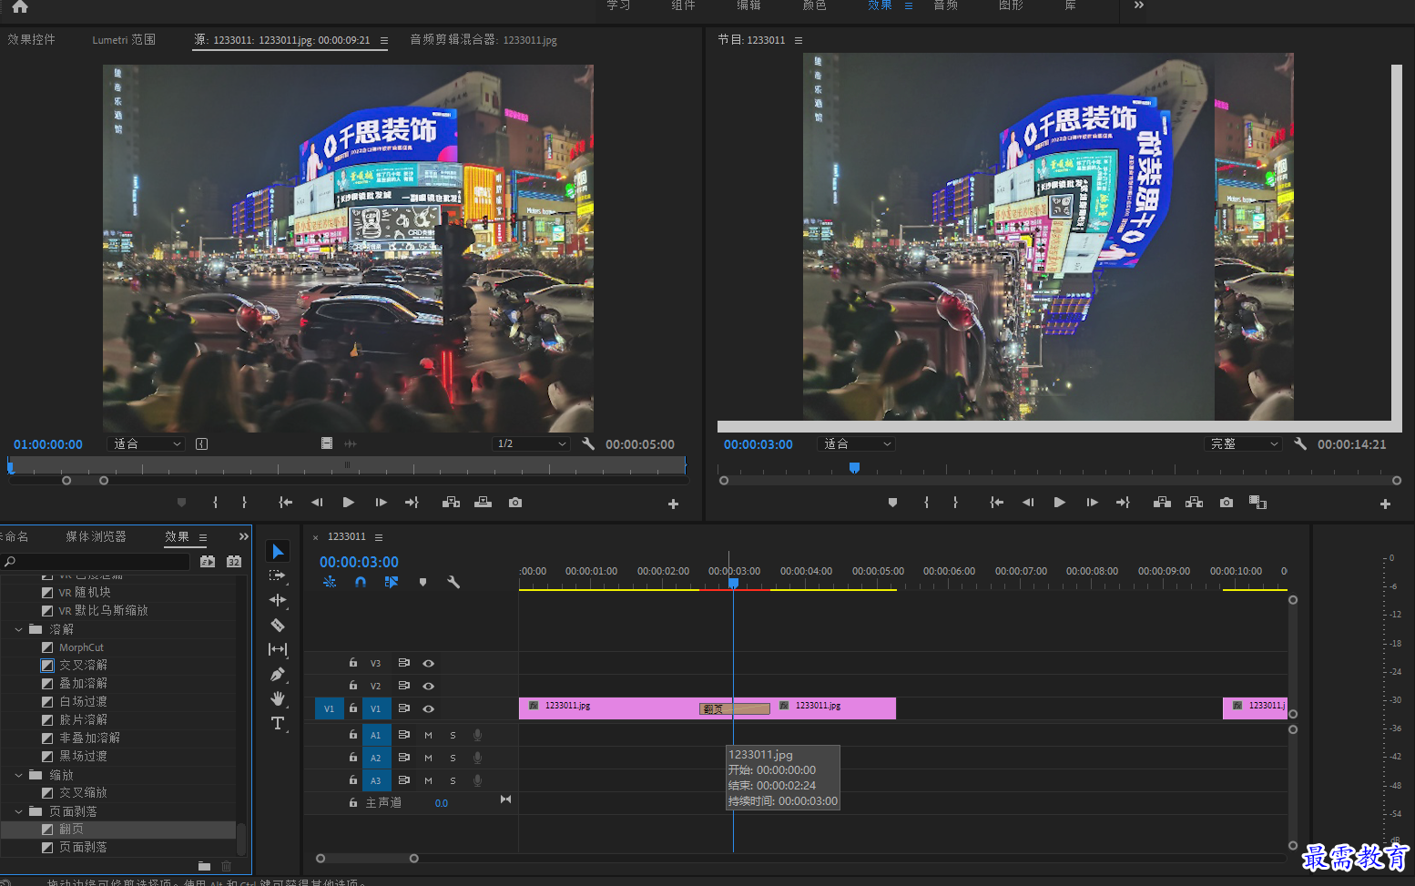Image resolution: width=1415 pixels, height=886 pixels.
Task: Add marker in the timeline header
Action: [x=422, y=582]
